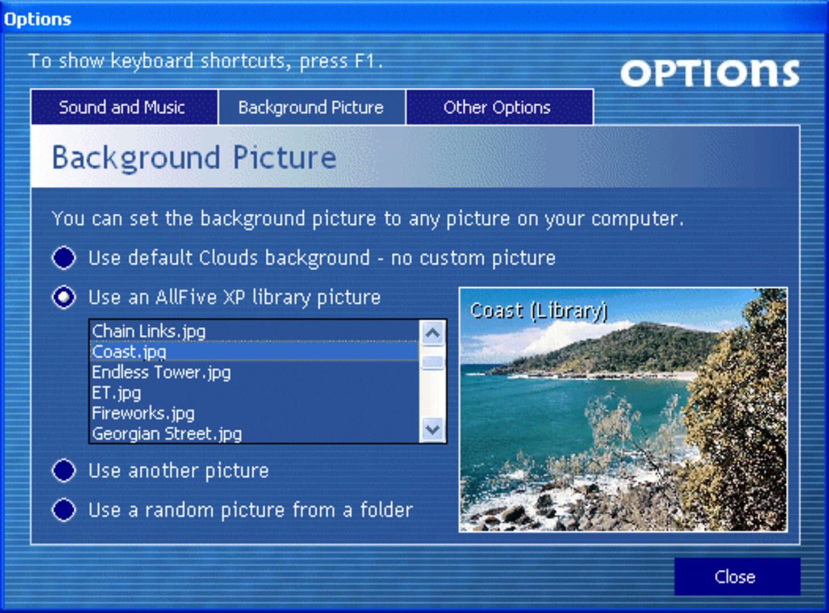Click the Options window title bar
The width and height of the screenshot is (829, 613).
pos(414,19)
